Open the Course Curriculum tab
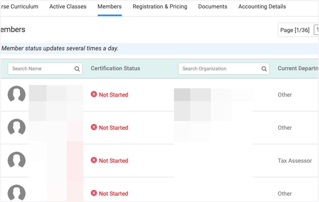Screen dimensions: 319x202 click(x=19, y=7)
